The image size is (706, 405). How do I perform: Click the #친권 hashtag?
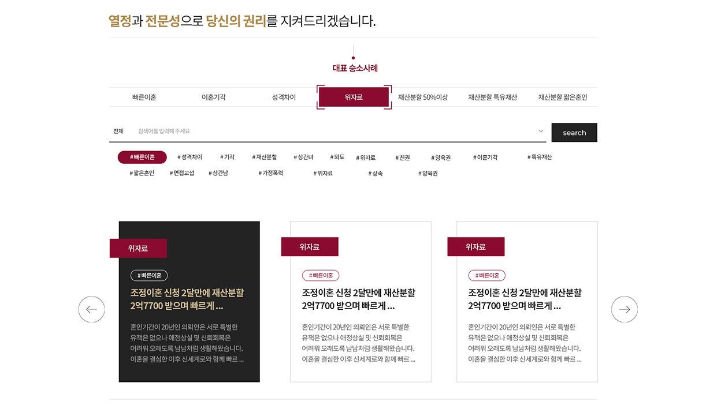pos(403,158)
